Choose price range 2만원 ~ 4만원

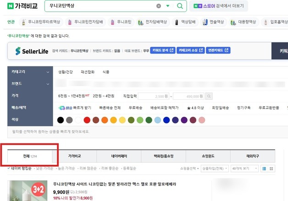tap(104, 96)
